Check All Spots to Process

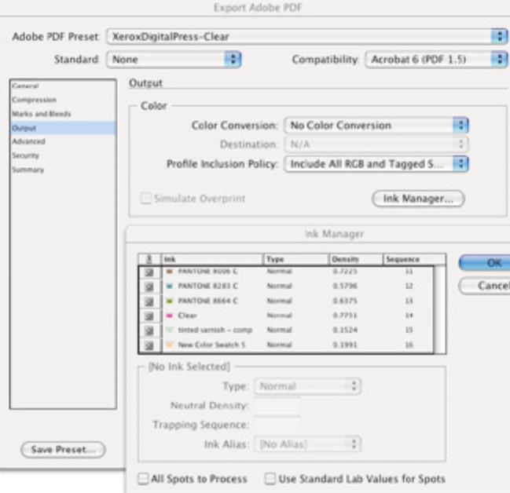coord(143,479)
